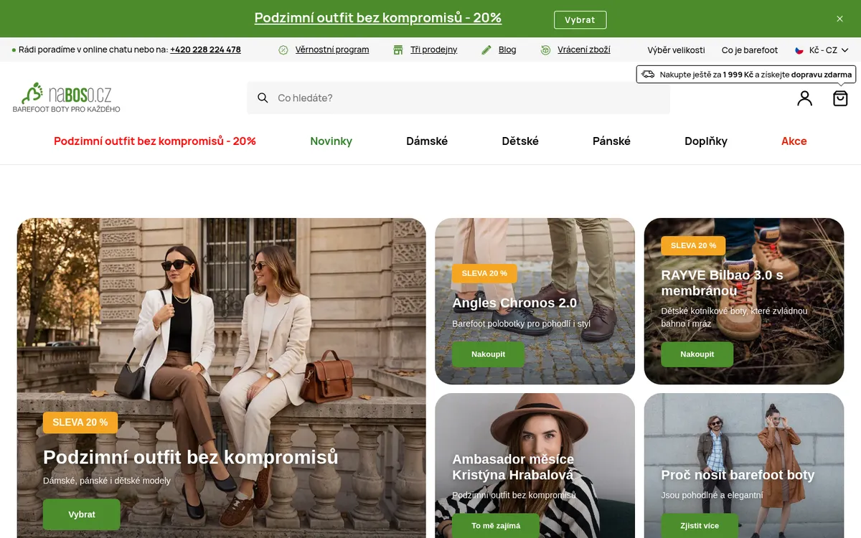
Task: Close the green promo banner
Action: 839,19
